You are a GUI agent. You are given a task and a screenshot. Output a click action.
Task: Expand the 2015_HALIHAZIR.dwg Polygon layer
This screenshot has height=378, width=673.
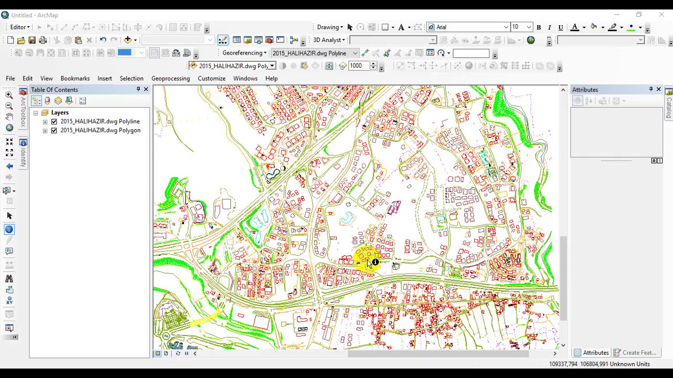[45, 131]
